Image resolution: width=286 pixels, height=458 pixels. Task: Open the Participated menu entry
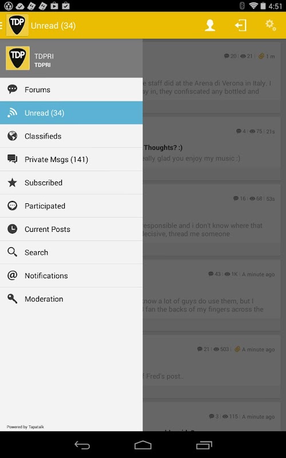click(71, 206)
